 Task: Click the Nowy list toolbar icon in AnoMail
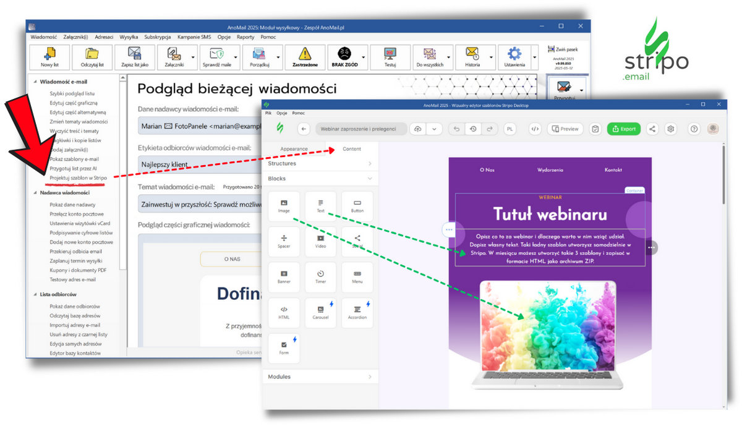[x=48, y=58]
